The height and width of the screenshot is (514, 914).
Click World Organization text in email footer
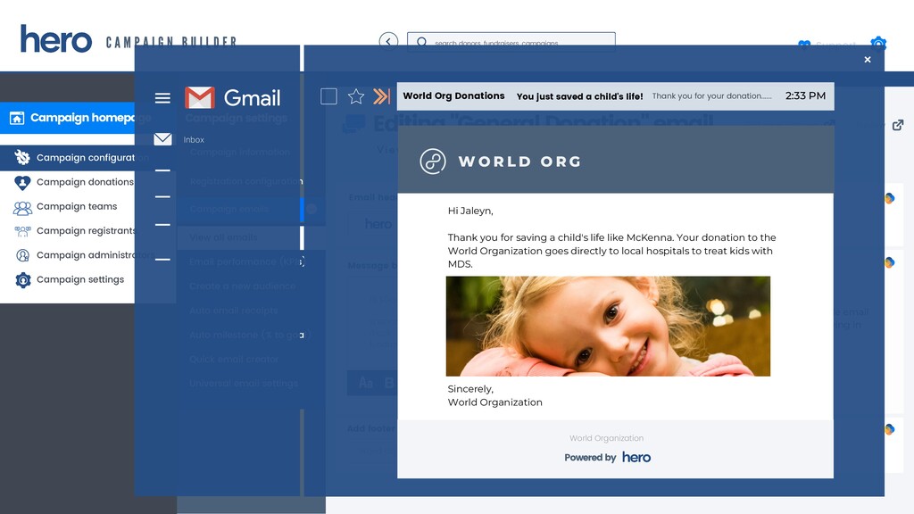click(x=607, y=438)
